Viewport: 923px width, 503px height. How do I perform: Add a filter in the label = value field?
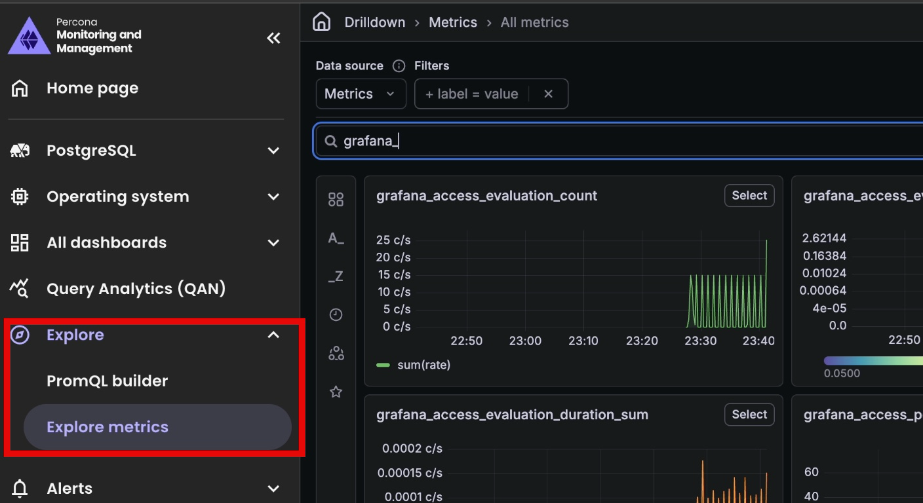pyautogui.click(x=472, y=94)
